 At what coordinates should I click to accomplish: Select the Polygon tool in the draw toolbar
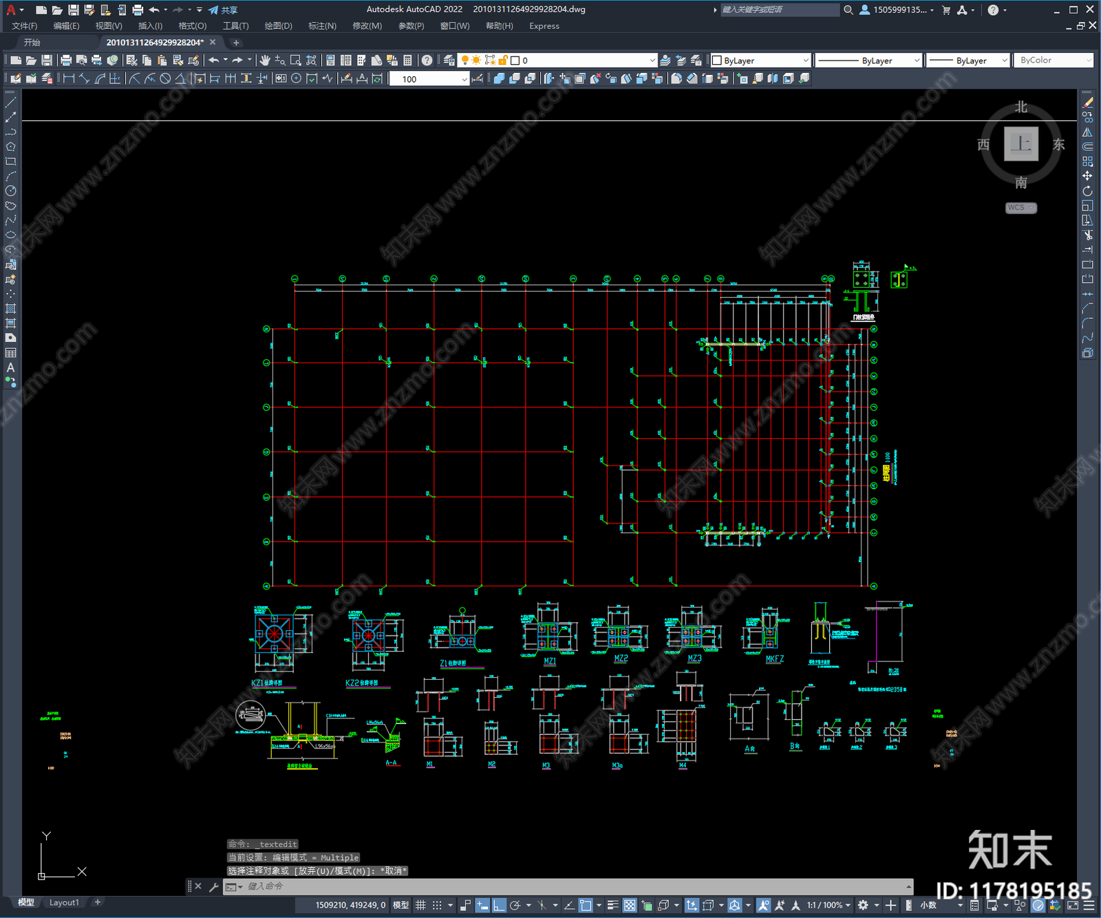[x=10, y=147]
